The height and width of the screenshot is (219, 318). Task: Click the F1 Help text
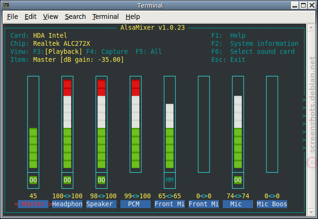(228, 35)
